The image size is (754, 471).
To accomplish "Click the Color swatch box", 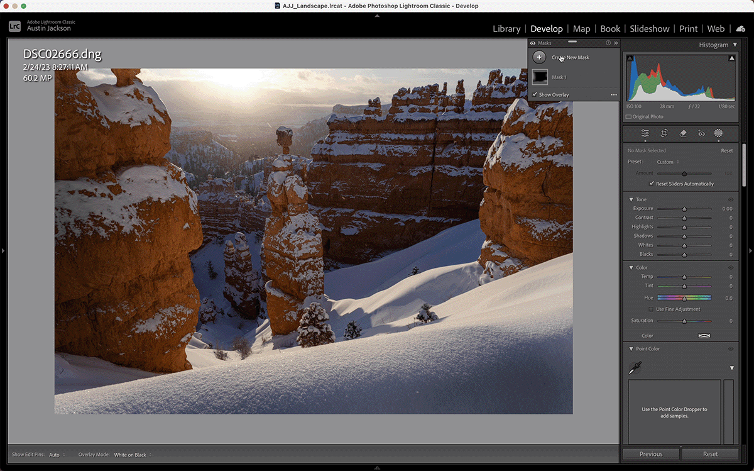I will (704, 336).
